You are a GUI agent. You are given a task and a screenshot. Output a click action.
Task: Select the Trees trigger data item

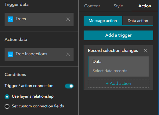39,20
